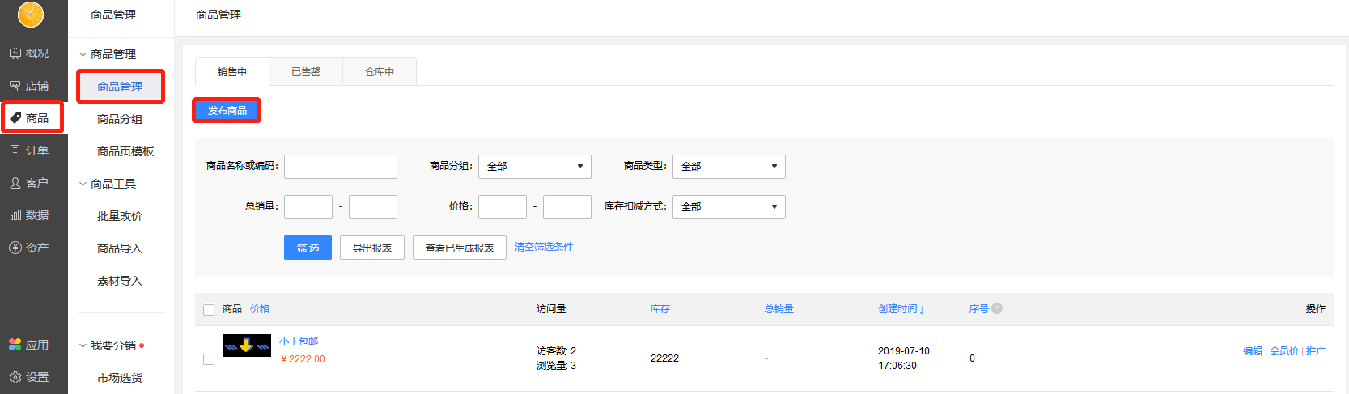1349x394 pixels.
Task: Switch to the 仓库中 tab
Action: [380, 72]
